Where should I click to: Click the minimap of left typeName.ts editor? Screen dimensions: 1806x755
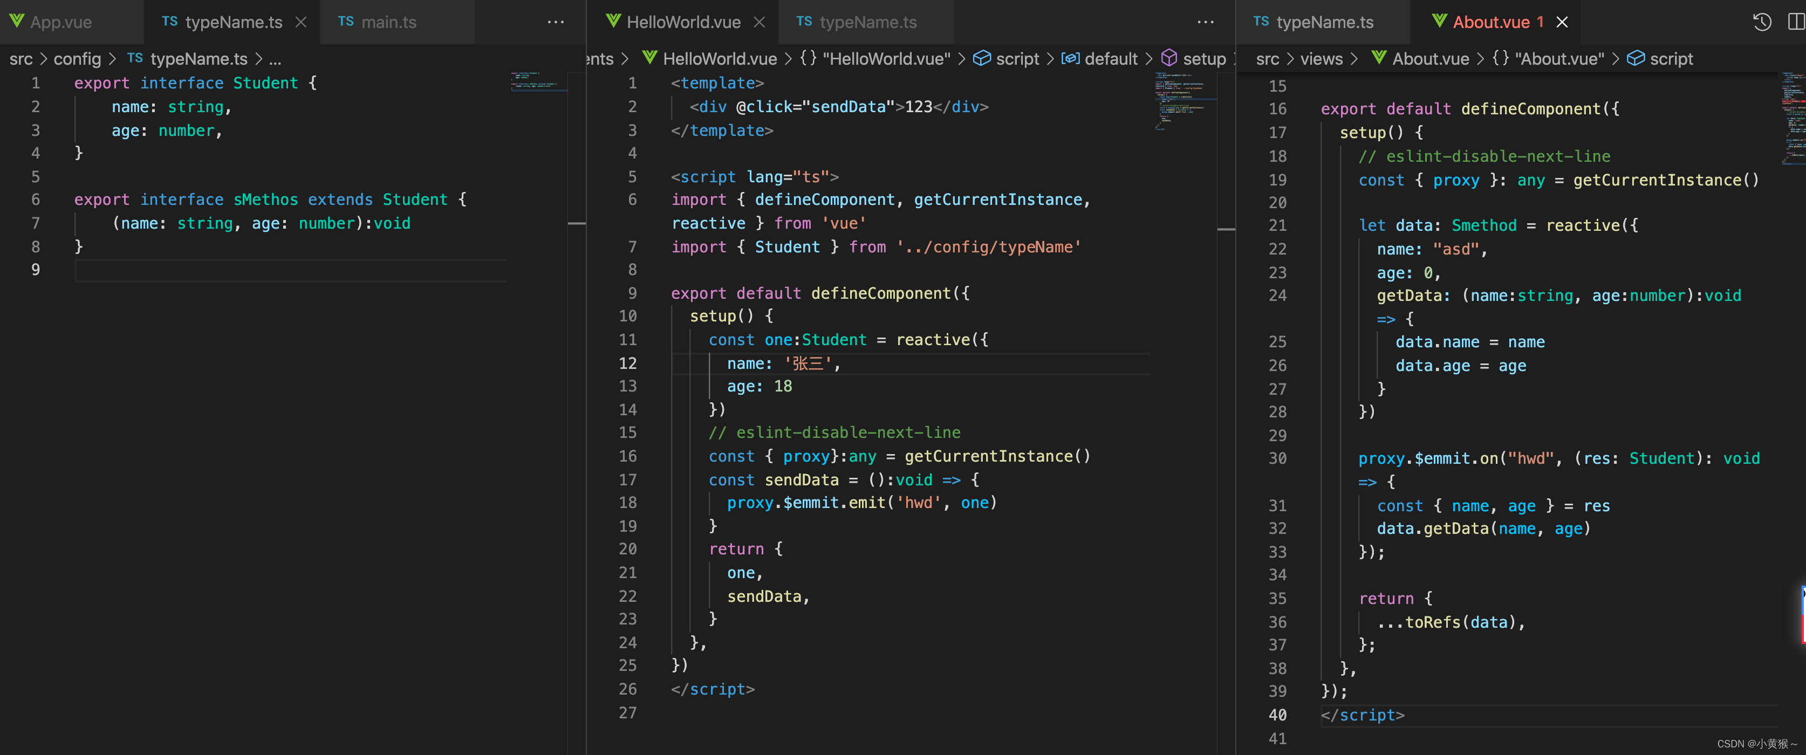[537, 82]
